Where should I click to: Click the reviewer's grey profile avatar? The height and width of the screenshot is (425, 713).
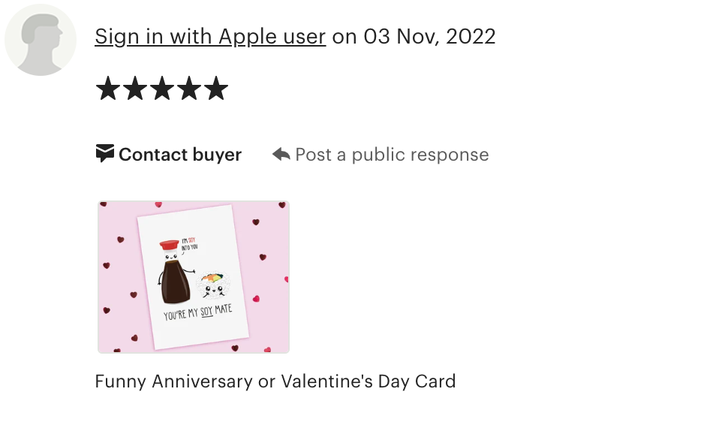pos(41,40)
